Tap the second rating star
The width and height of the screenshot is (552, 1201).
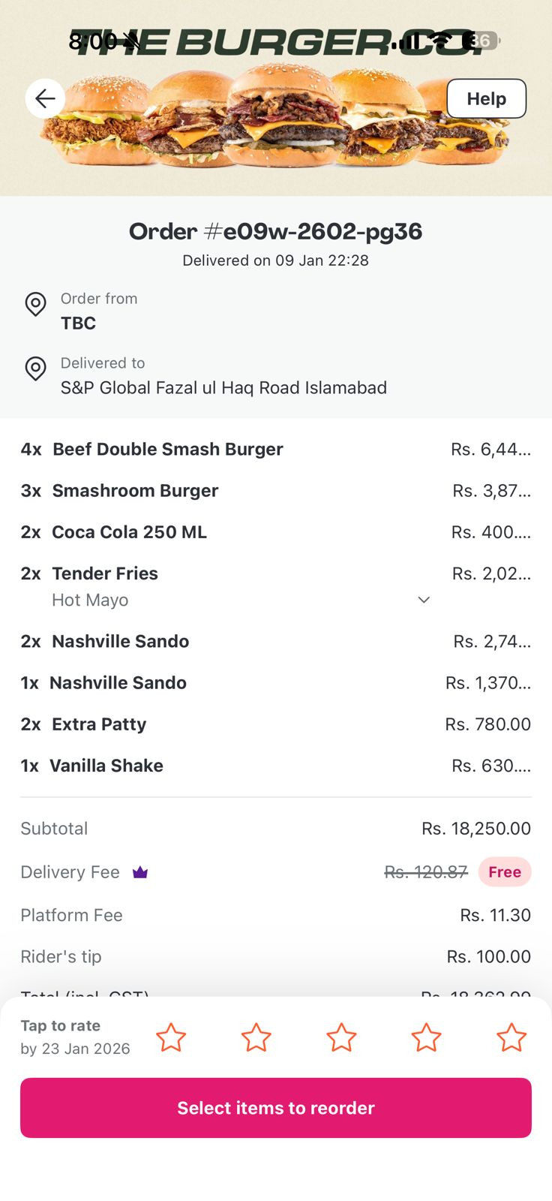[x=256, y=1037]
